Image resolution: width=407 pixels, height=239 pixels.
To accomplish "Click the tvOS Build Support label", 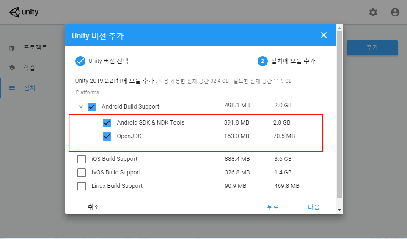I will coord(116,172).
